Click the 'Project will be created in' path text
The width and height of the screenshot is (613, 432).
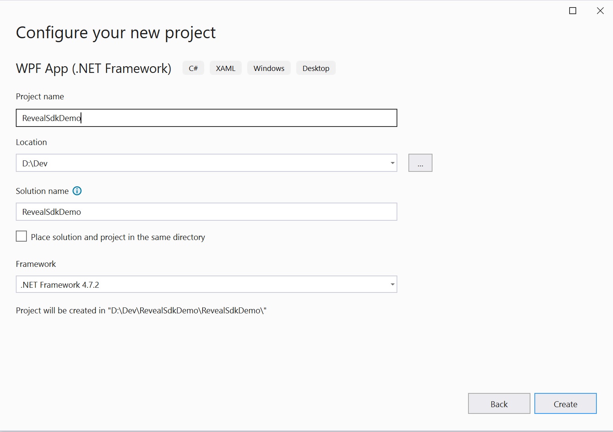click(x=141, y=311)
